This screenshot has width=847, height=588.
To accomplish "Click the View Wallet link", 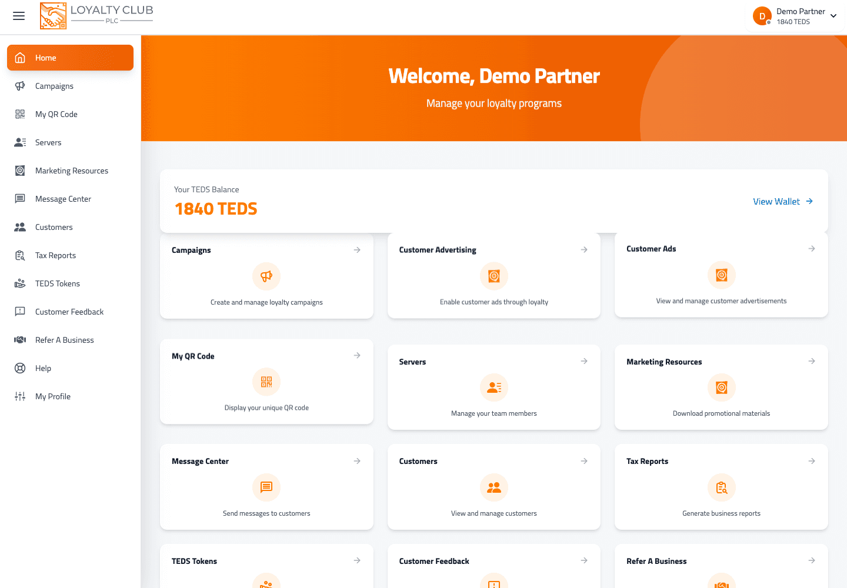I will (783, 201).
